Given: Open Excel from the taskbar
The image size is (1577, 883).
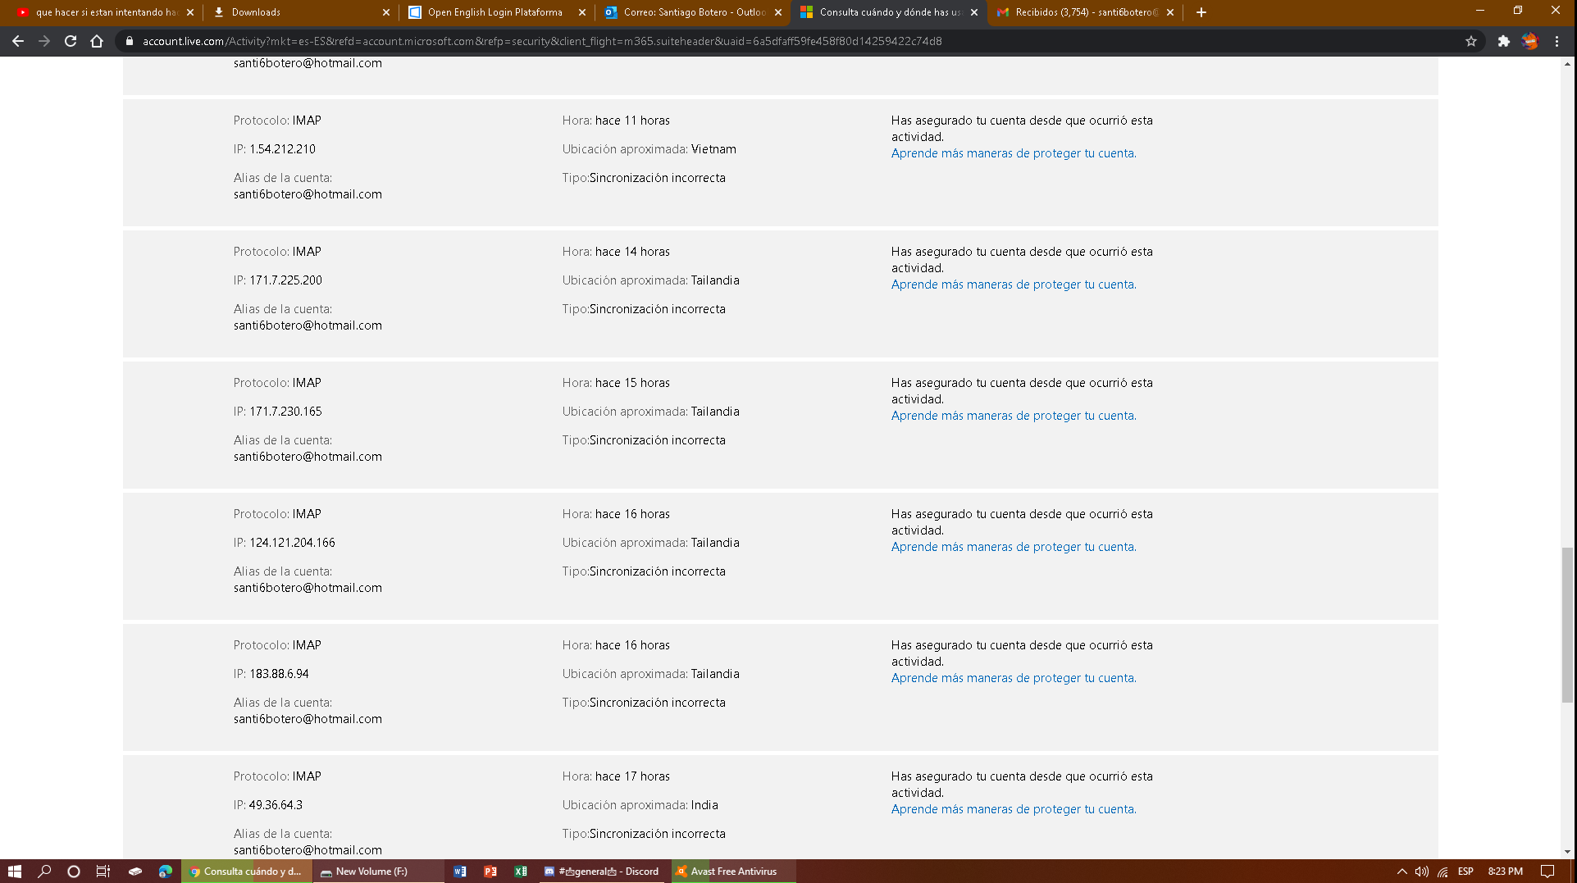Looking at the screenshot, I should tap(521, 872).
